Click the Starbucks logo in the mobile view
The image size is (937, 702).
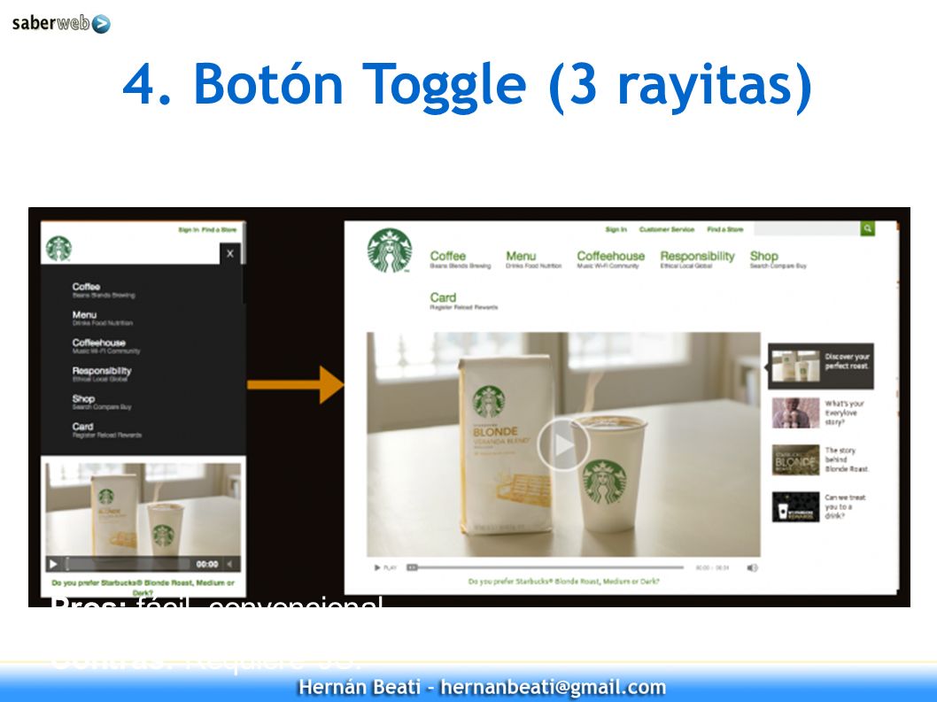tap(59, 249)
